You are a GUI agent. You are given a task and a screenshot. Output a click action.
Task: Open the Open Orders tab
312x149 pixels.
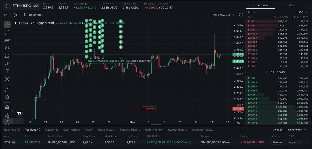[x=71, y=130]
